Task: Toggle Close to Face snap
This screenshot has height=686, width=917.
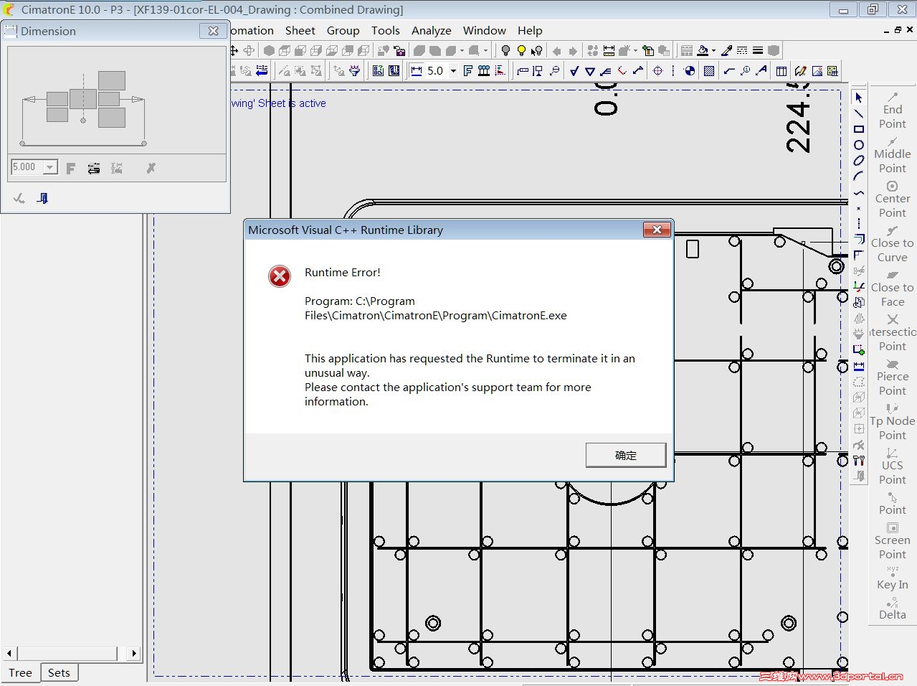Action: point(893,288)
